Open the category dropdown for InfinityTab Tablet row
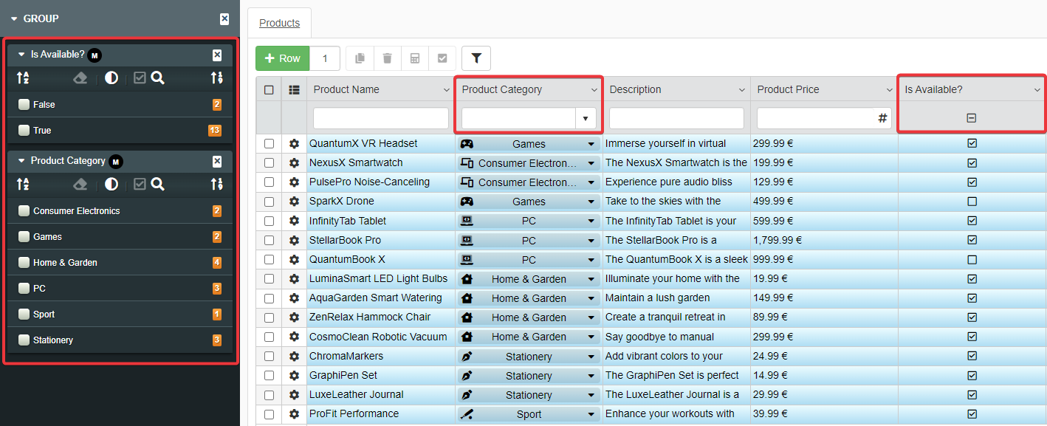The height and width of the screenshot is (426, 1047). click(x=591, y=221)
